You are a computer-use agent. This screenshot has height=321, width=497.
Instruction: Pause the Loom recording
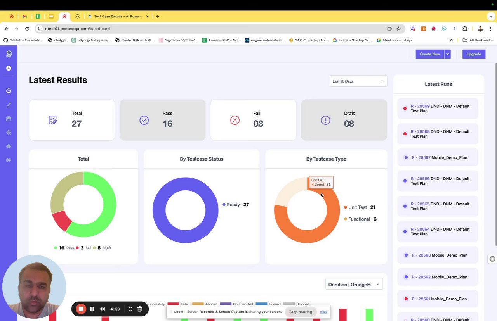(x=92, y=309)
